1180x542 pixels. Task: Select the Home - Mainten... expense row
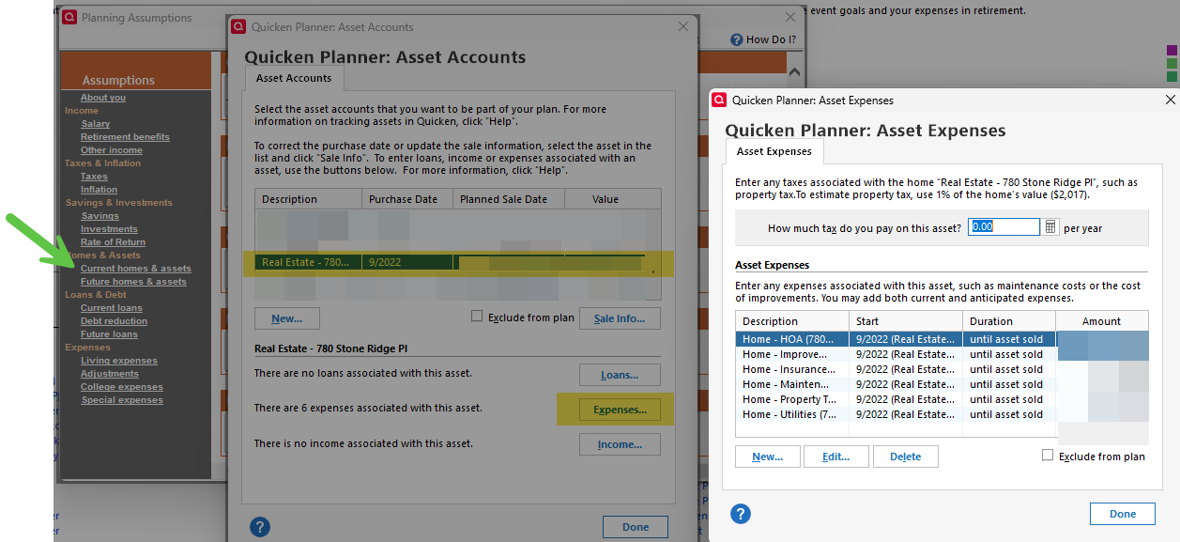942,384
